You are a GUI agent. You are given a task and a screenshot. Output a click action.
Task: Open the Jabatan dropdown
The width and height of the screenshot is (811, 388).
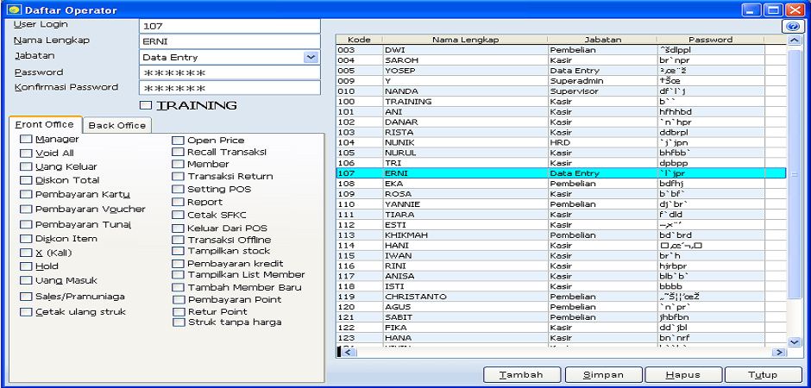click(x=311, y=57)
